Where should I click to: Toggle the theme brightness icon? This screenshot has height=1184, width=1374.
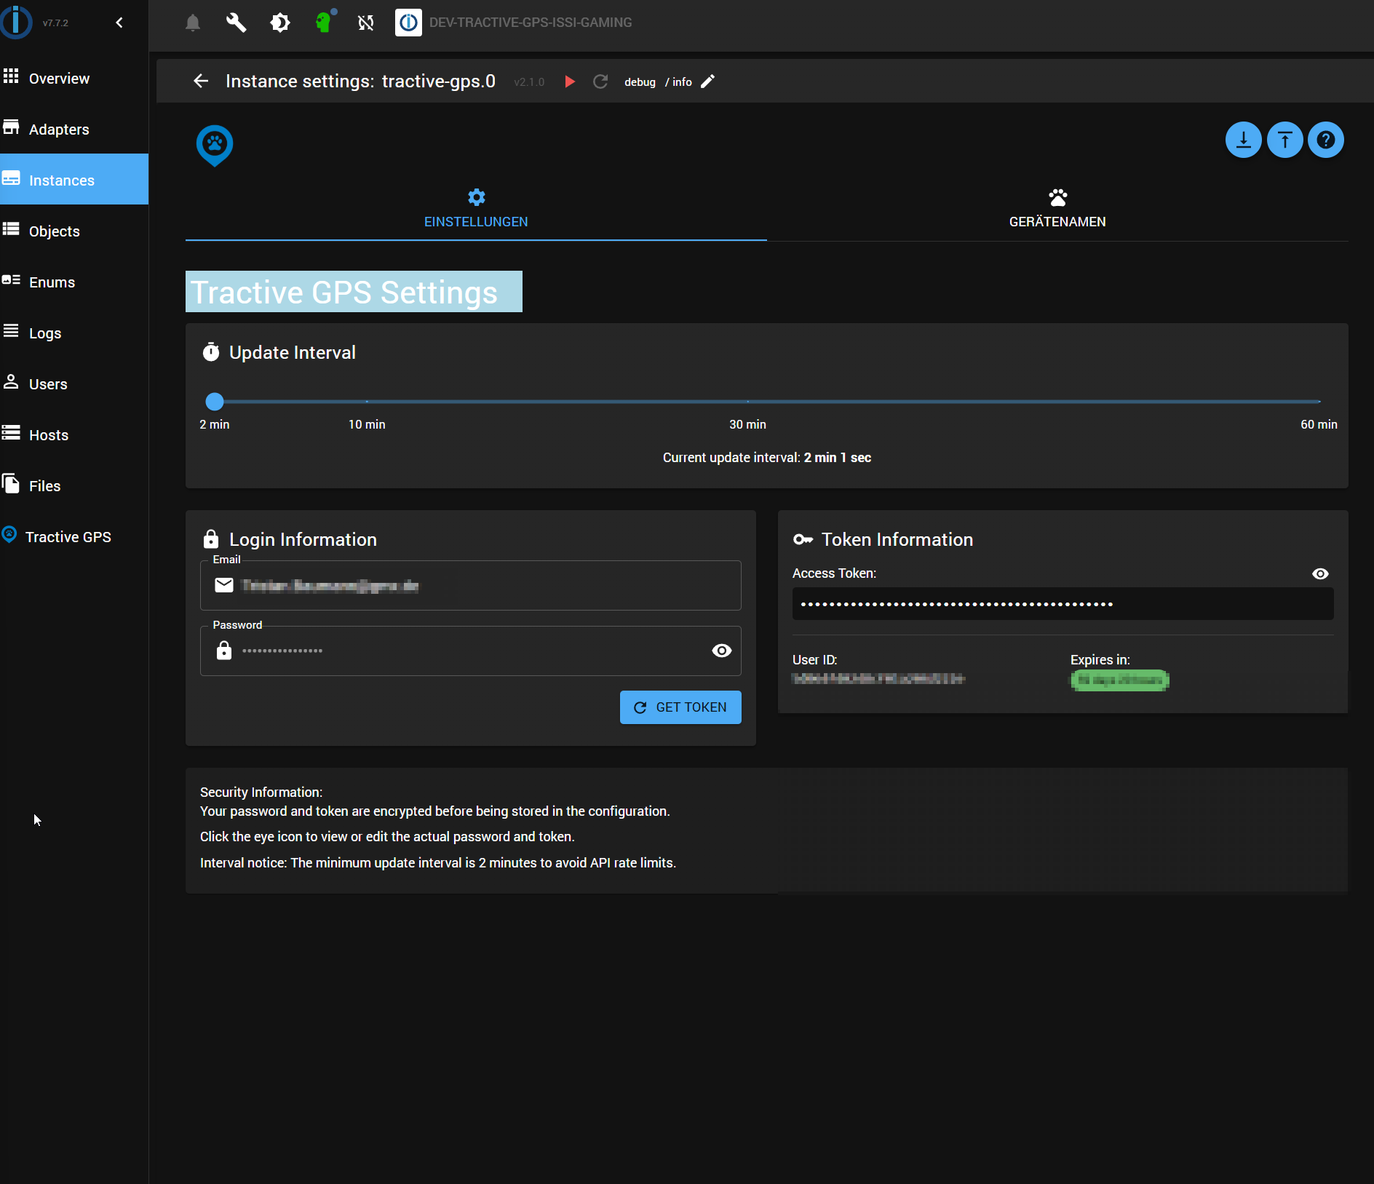279,23
